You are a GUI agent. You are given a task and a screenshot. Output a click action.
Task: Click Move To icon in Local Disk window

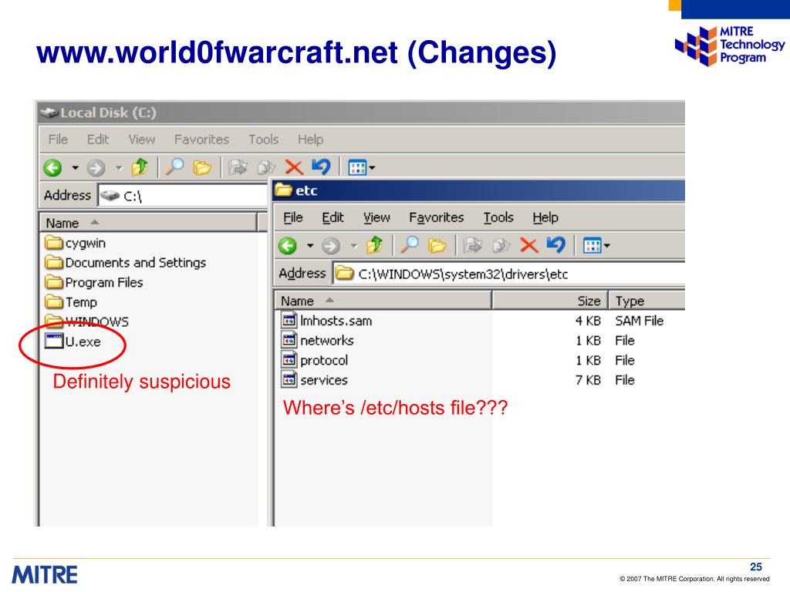[x=238, y=167]
